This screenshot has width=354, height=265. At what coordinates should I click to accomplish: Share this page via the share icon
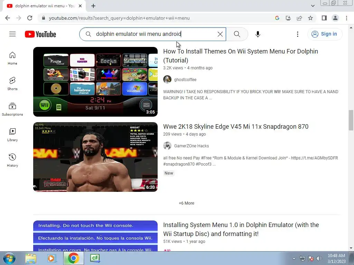(x=299, y=18)
